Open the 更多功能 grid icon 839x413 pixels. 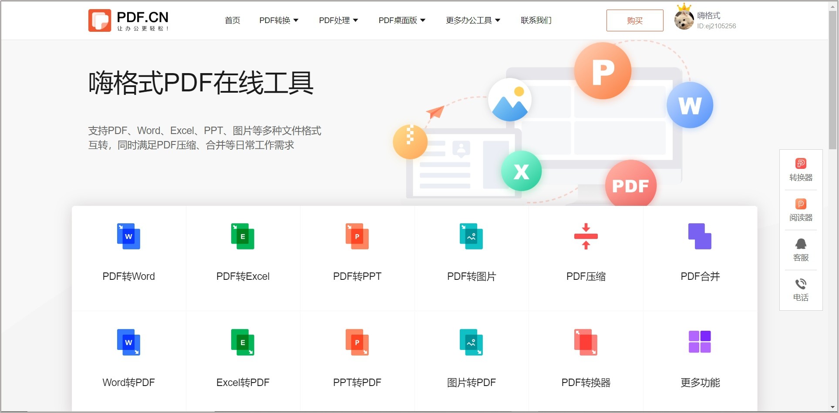(700, 342)
